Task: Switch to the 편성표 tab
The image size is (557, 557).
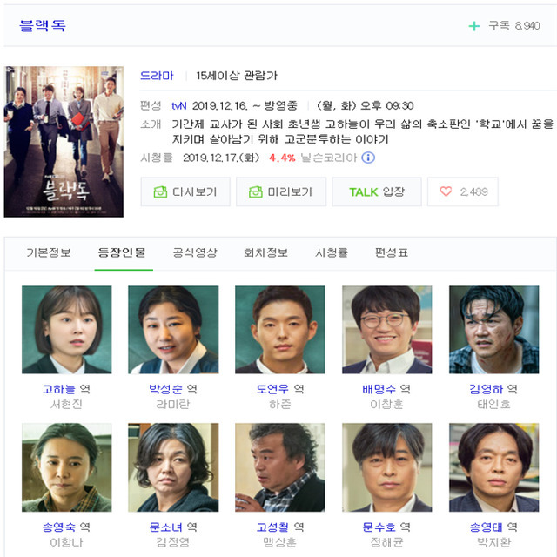Action: tap(392, 252)
